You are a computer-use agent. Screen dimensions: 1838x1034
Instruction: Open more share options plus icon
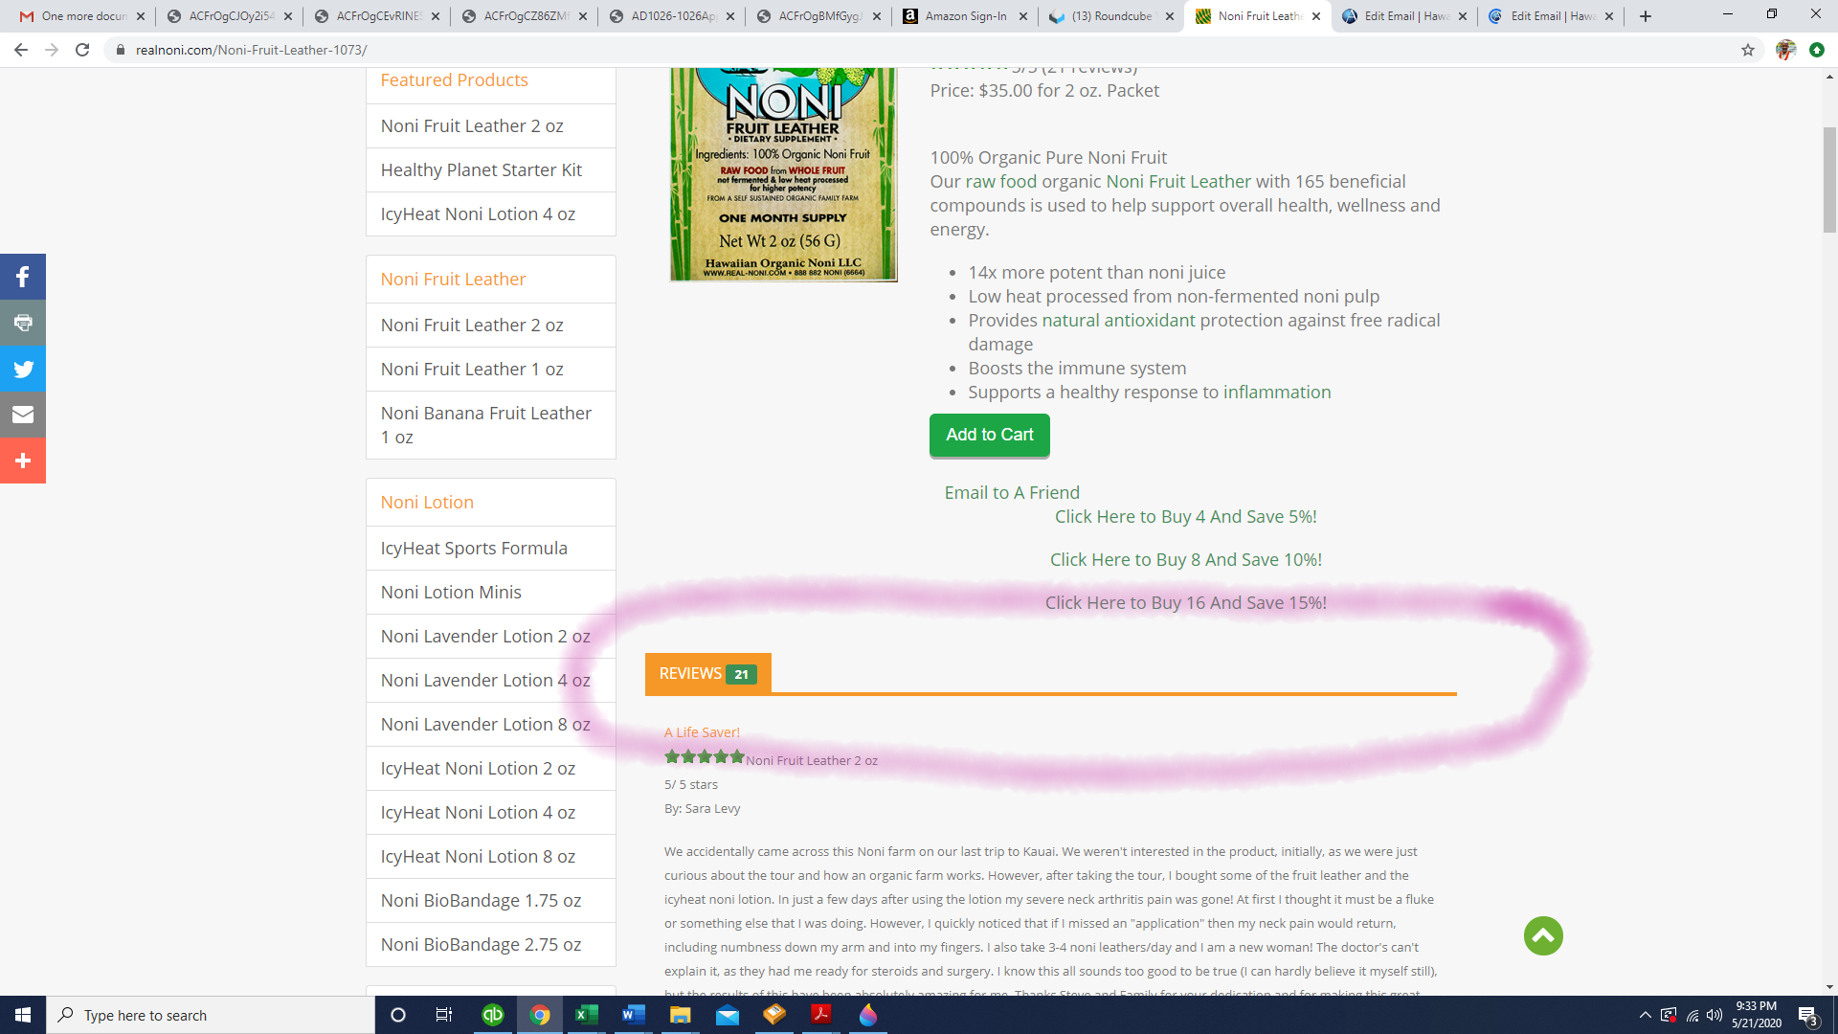[23, 461]
